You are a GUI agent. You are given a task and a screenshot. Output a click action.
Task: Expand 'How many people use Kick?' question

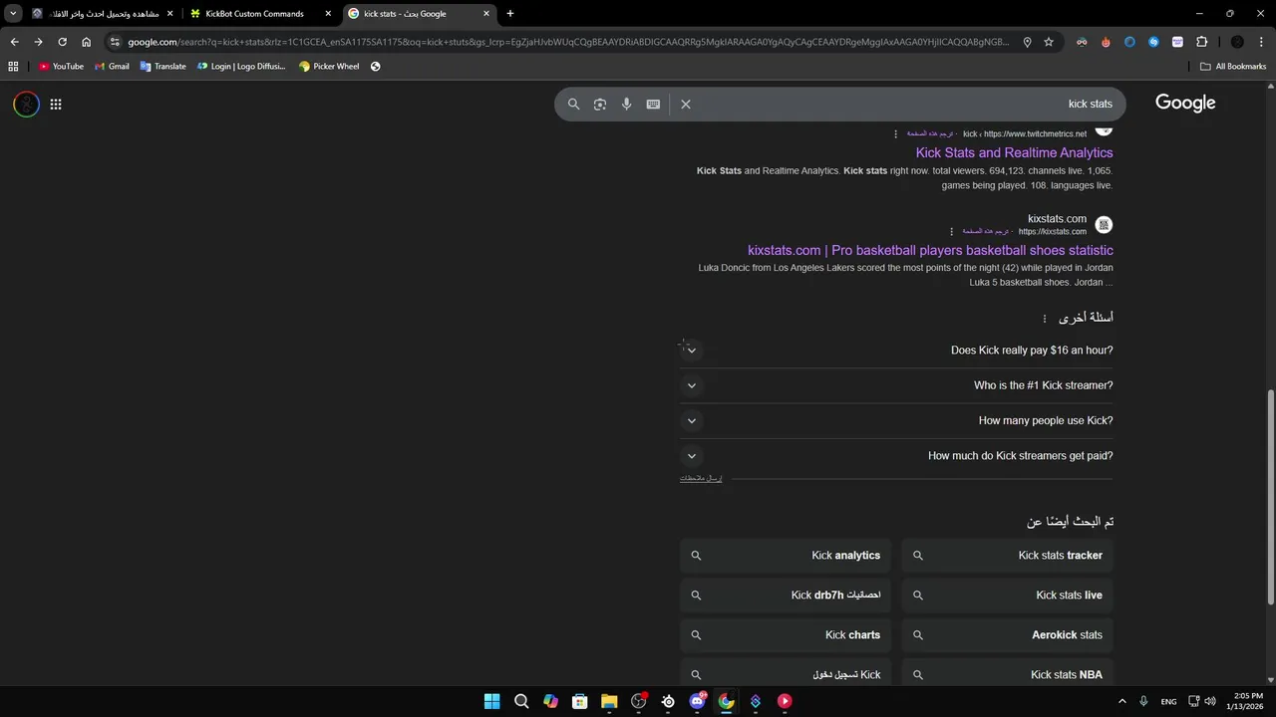(x=897, y=420)
